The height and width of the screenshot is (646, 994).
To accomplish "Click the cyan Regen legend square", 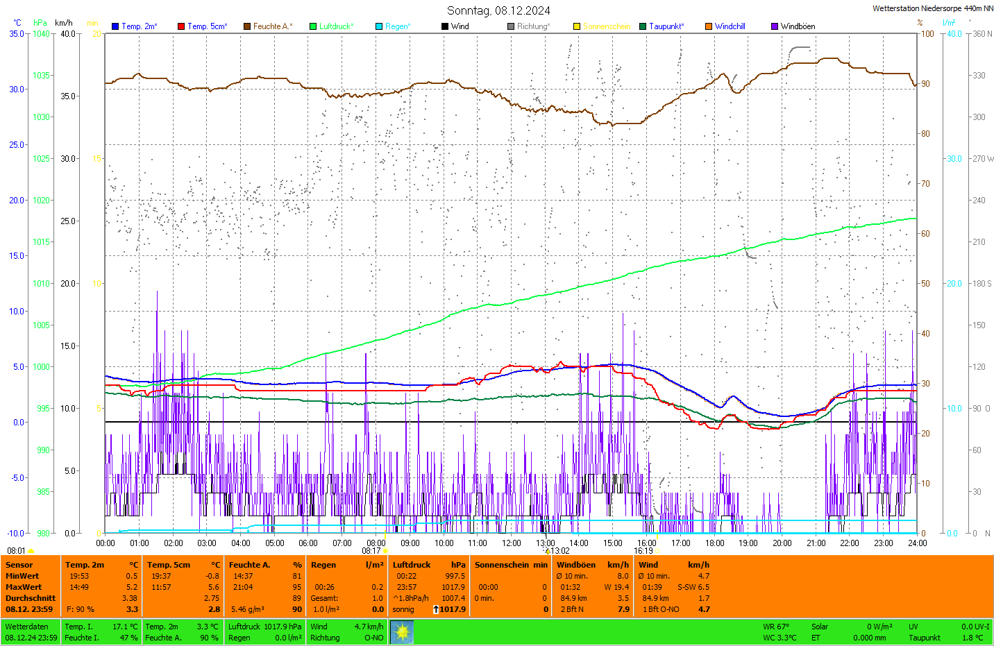I will pos(379,26).
